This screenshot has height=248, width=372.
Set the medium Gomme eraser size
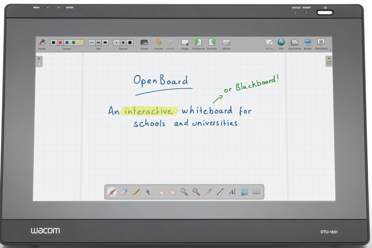coord(123,43)
